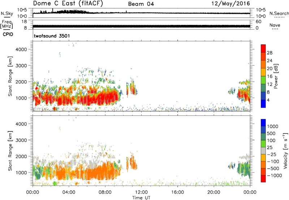Click the "20:00" time axis label
This screenshot has height=200, width=289.
(214, 192)
